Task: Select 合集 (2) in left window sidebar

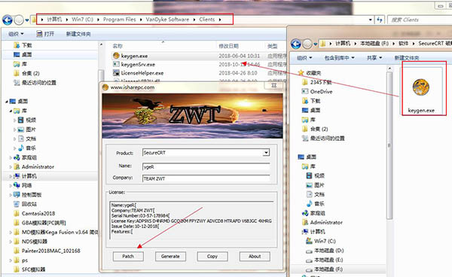Action: (26, 73)
